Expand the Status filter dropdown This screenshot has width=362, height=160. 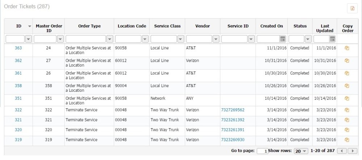(x=308, y=39)
